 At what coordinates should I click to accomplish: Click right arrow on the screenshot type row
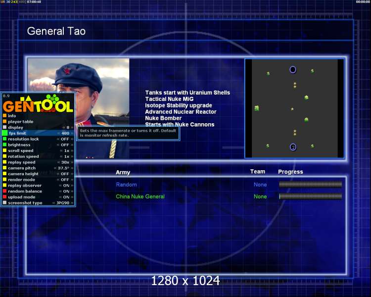[72, 203]
